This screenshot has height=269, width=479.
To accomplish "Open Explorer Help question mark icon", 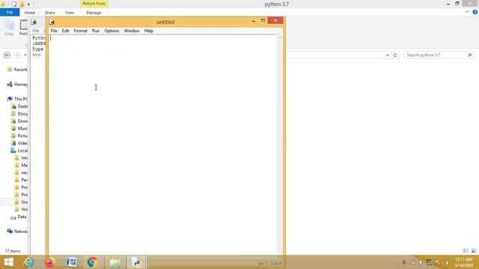I will [475, 12].
